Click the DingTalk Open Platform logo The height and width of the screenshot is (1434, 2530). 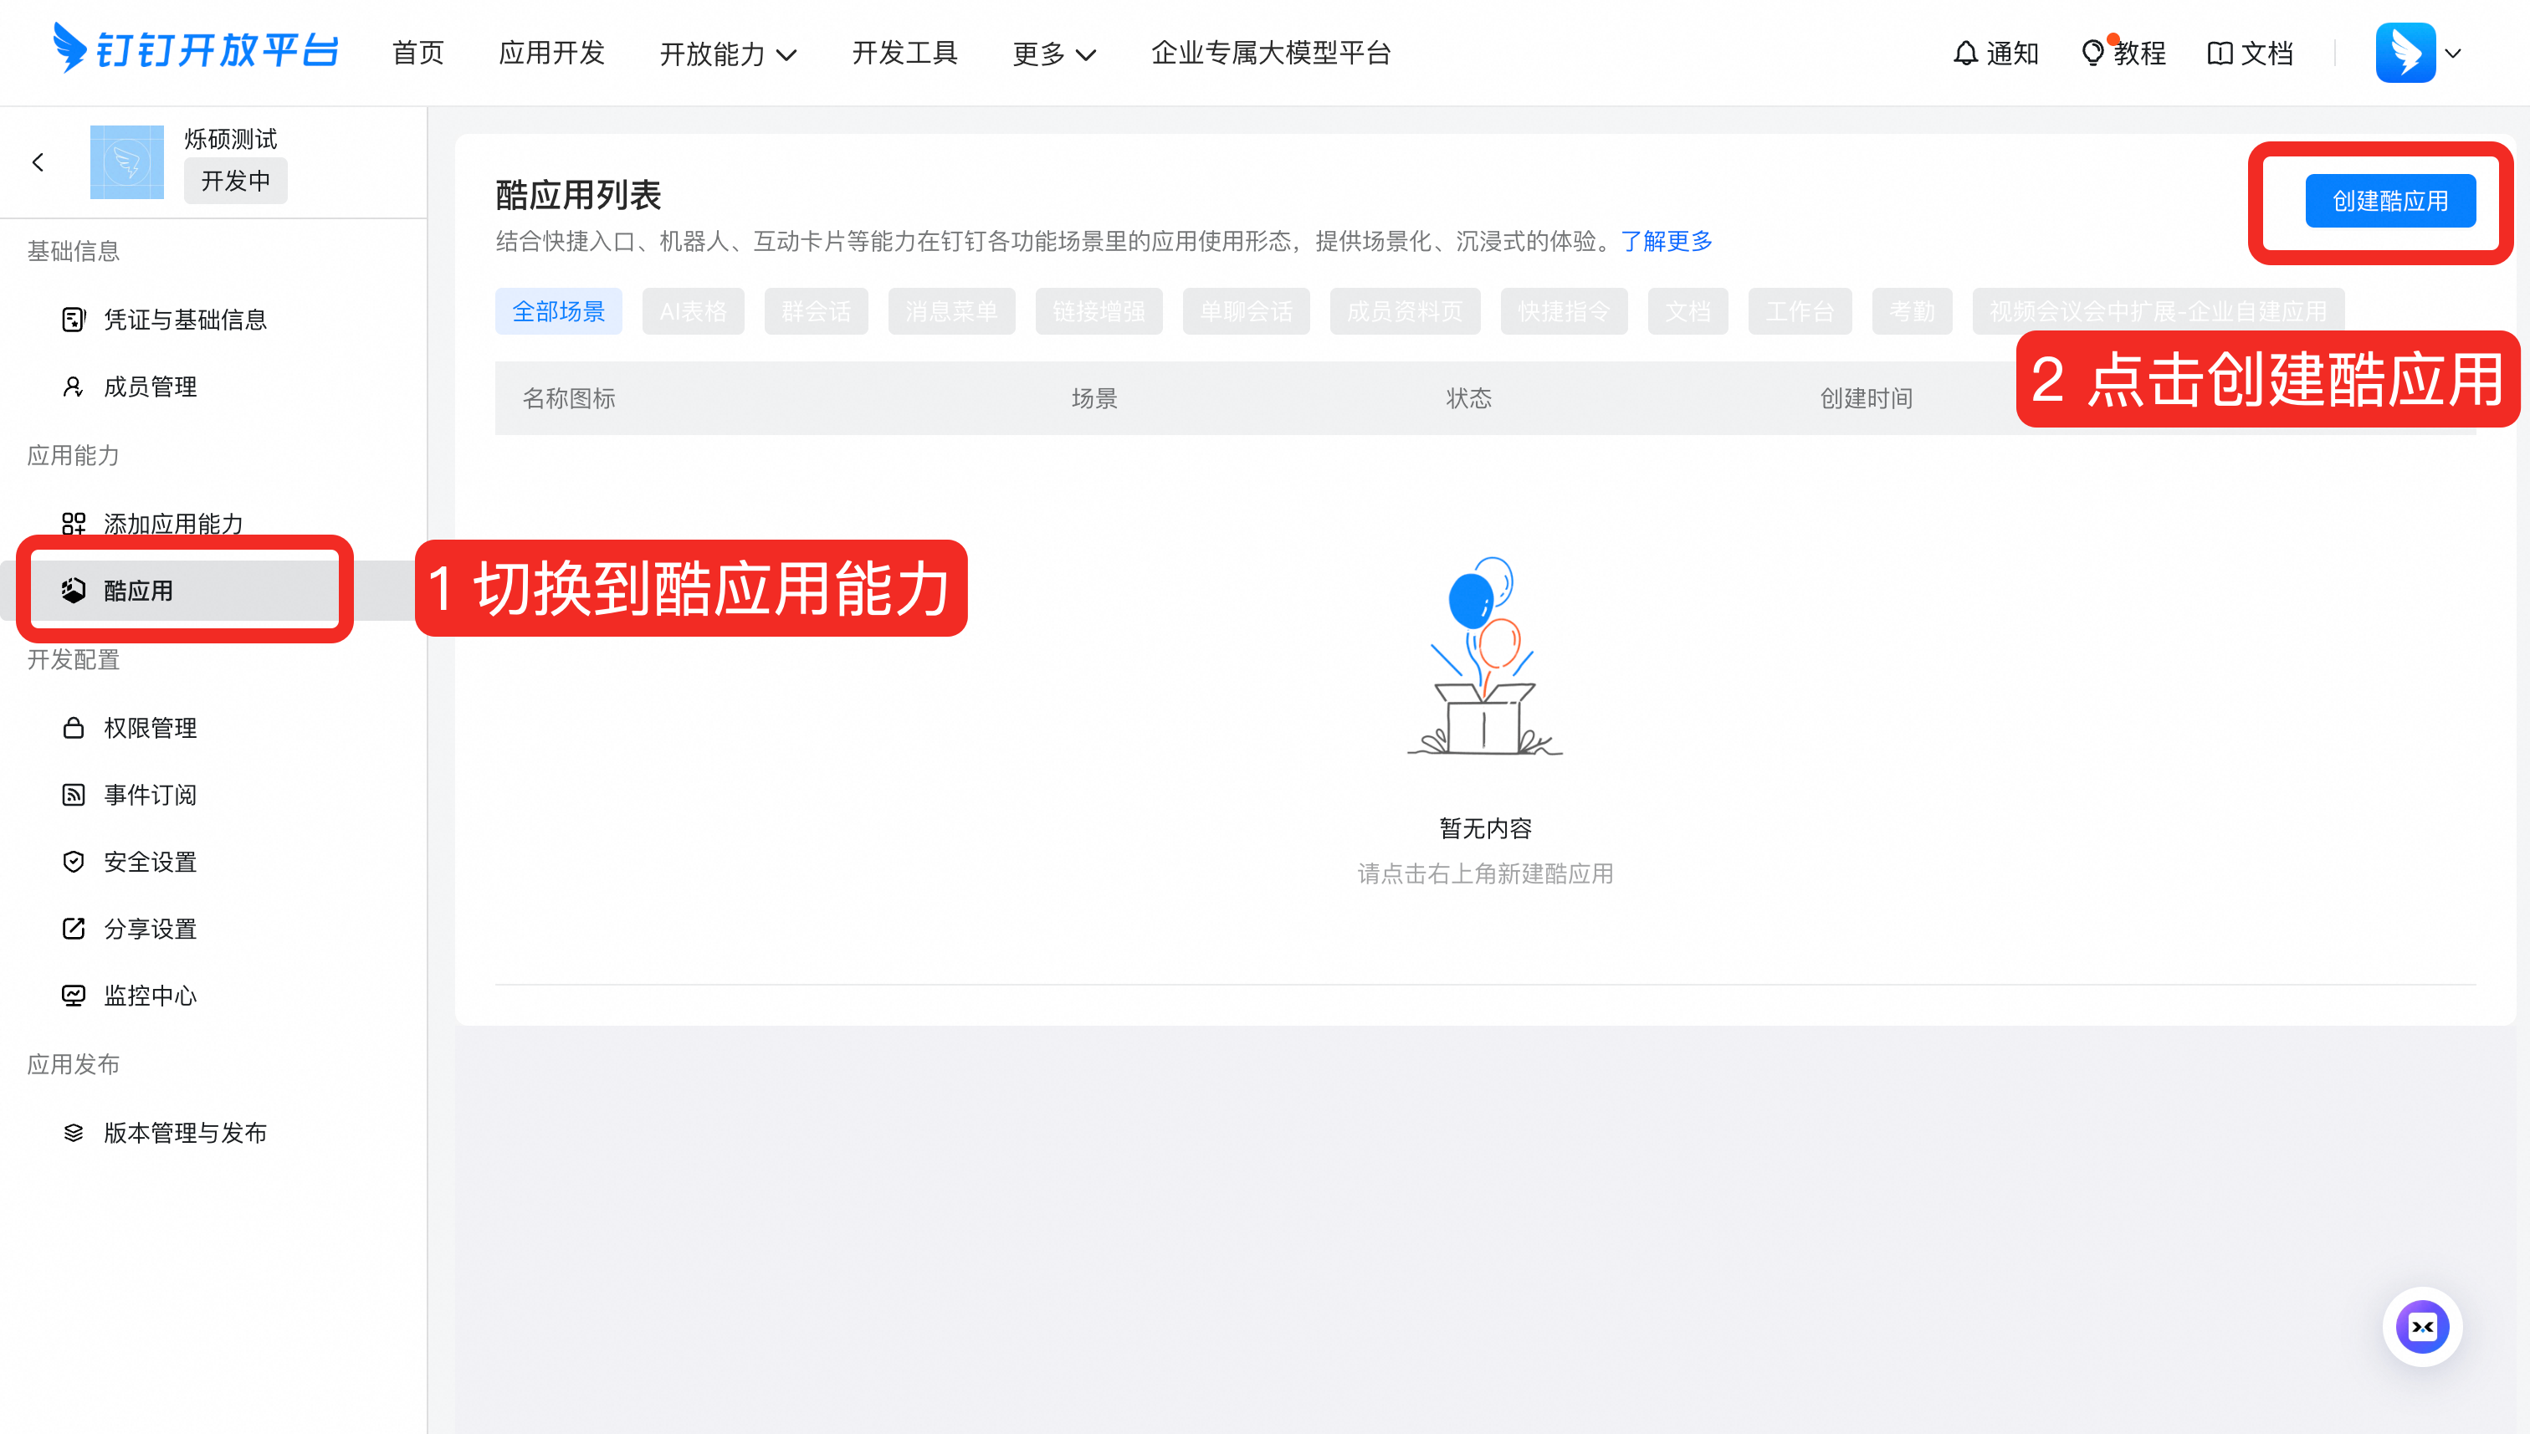[x=195, y=49]
